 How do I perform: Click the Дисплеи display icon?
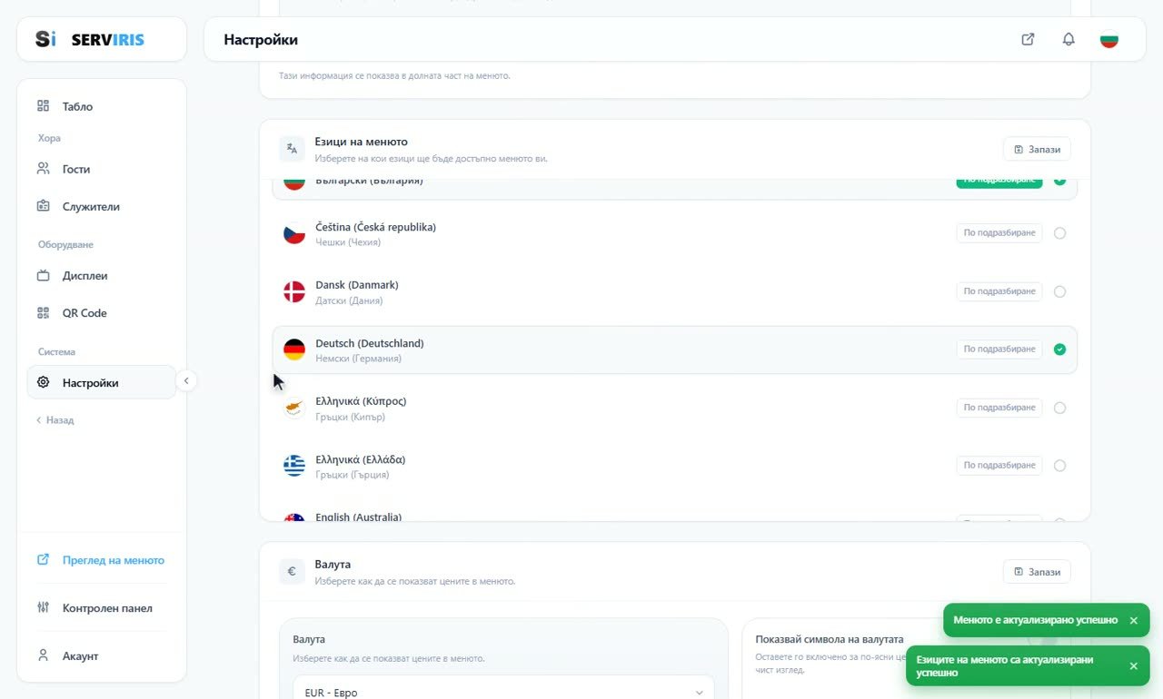pyautogui.click(x=43, y=276)
